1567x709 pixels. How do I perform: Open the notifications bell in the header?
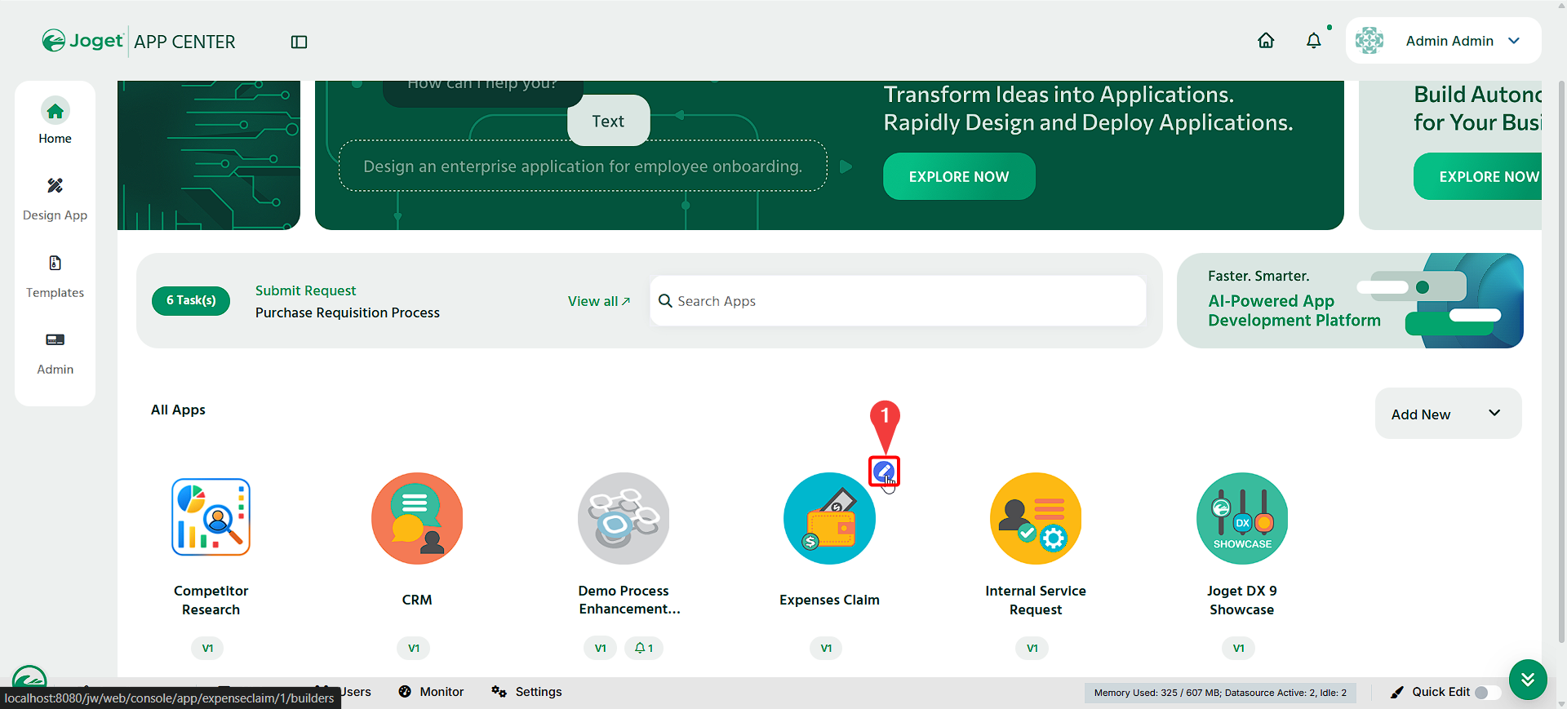click(x=1313, y=41)
